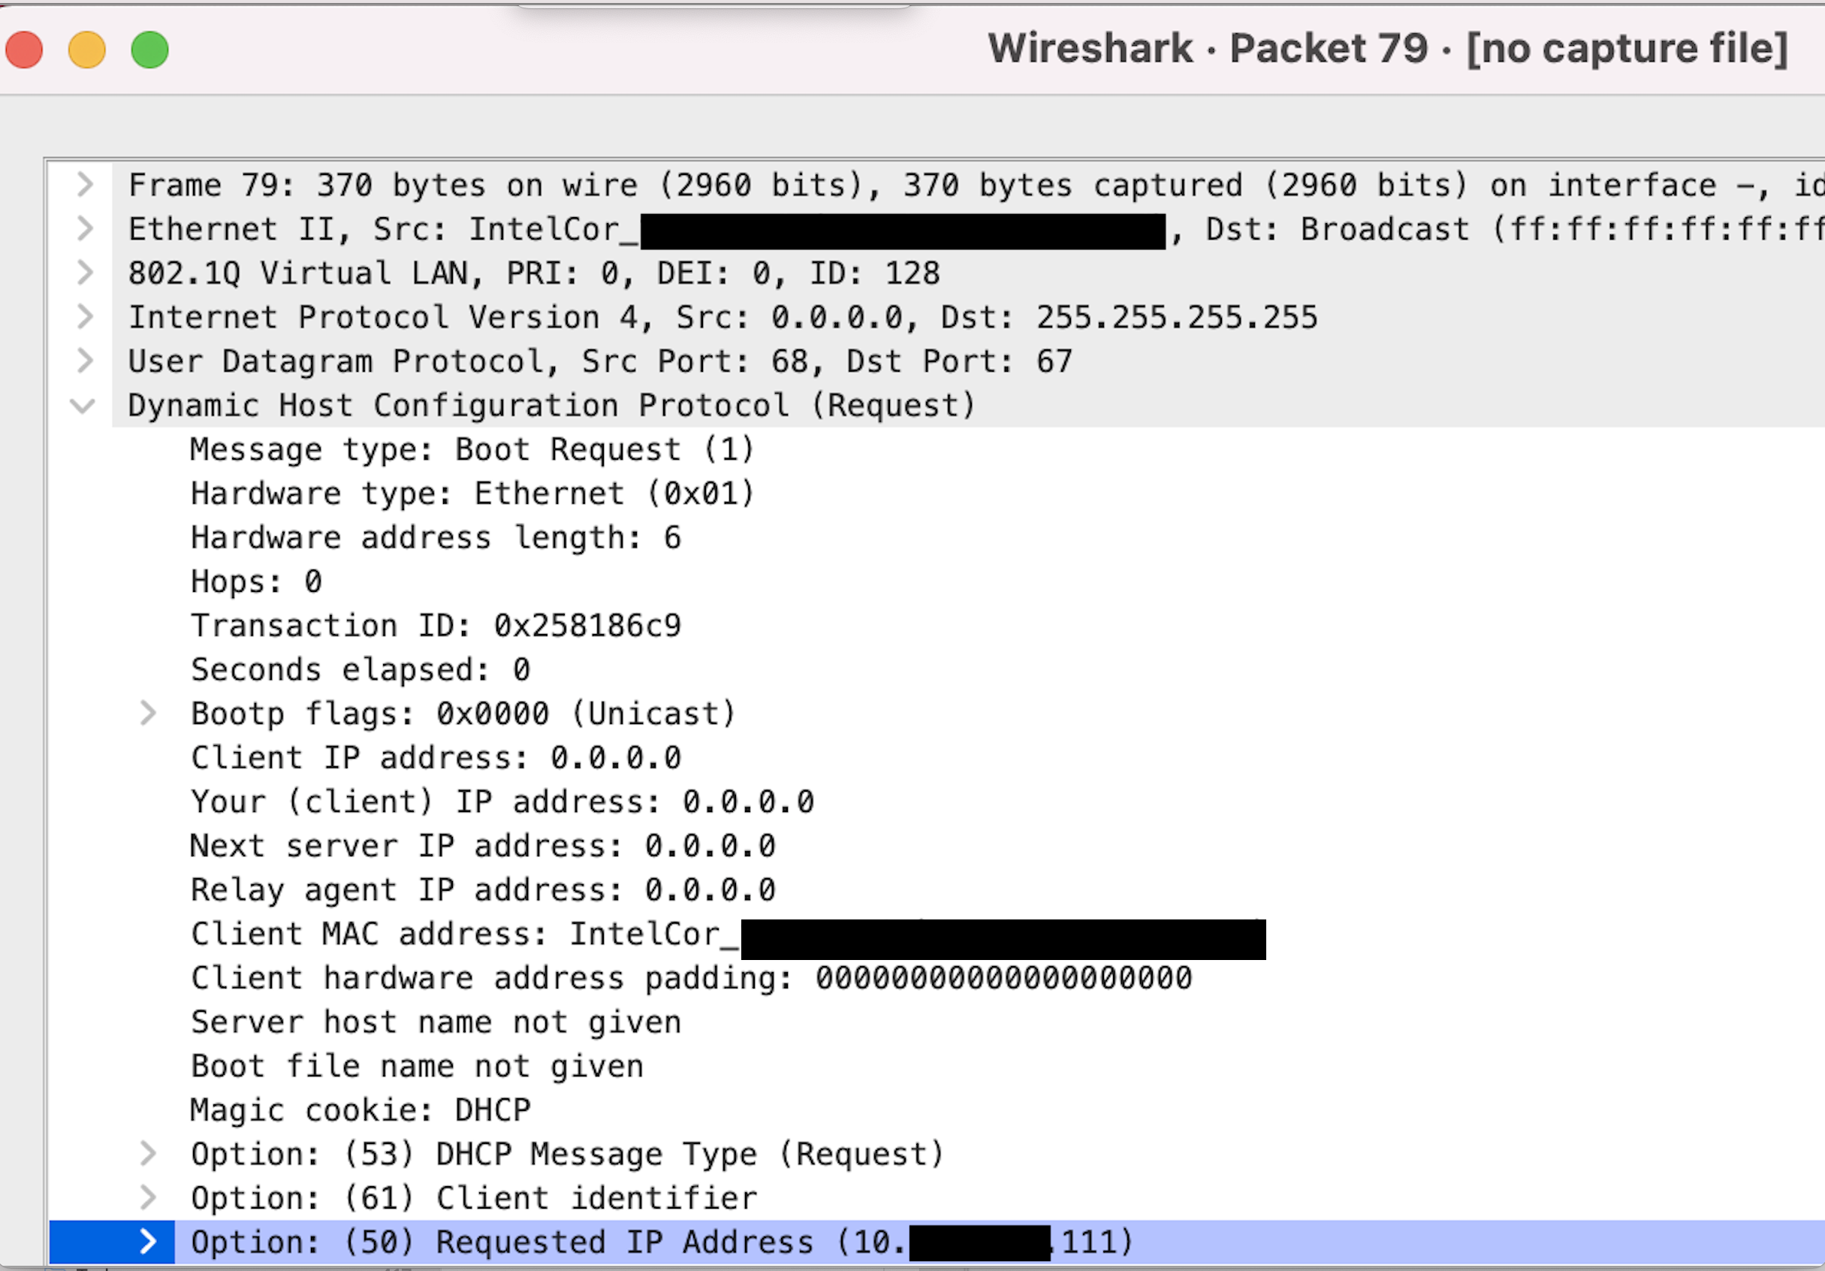Expand the selected Option (50) Requested IP Address
Screen dimensions: 1825x1271
pyautogui.click(x=148, y=1241)
